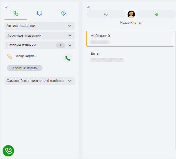Screen dimensions: 176x159
Task: Expand the Пропущені дзвінки section
Action: 40,36
